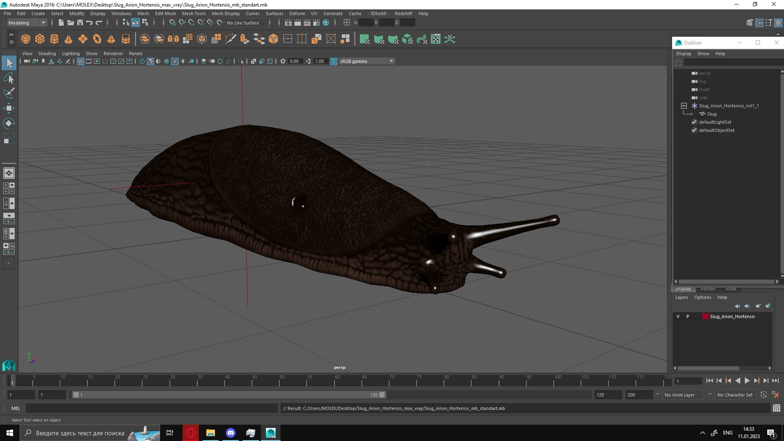Open the No Character Set dropdown
Screen dimensions: 784x441
735,395
